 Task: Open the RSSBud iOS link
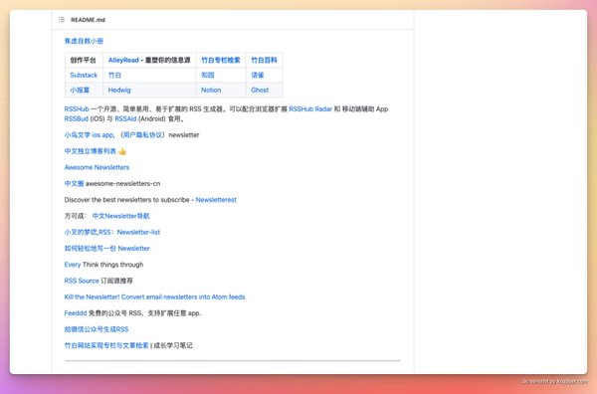tap(77, 118)
